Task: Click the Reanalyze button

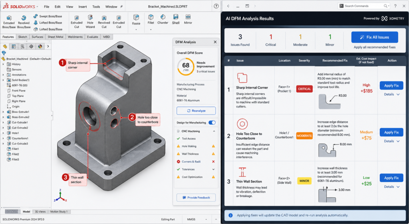Action: pyautogui.click(x=196, y=111)
